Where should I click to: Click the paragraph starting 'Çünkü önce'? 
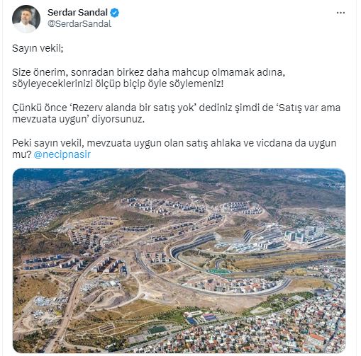pyautogui.click(x=176, y=113)
